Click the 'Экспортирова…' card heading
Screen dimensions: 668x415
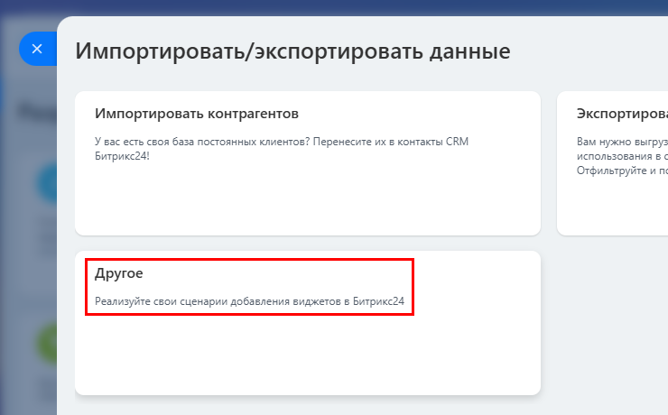(622, 115)
